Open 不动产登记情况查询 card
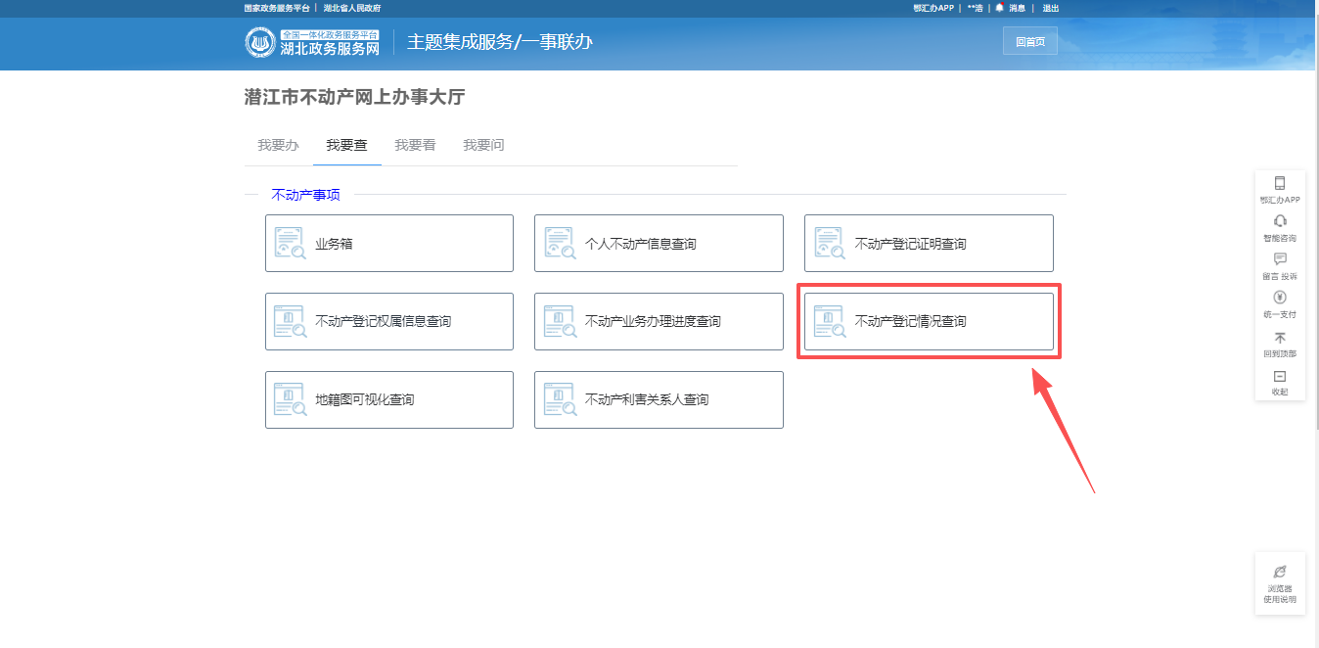Screen dimensions: 1319x648 coord(929,321)
